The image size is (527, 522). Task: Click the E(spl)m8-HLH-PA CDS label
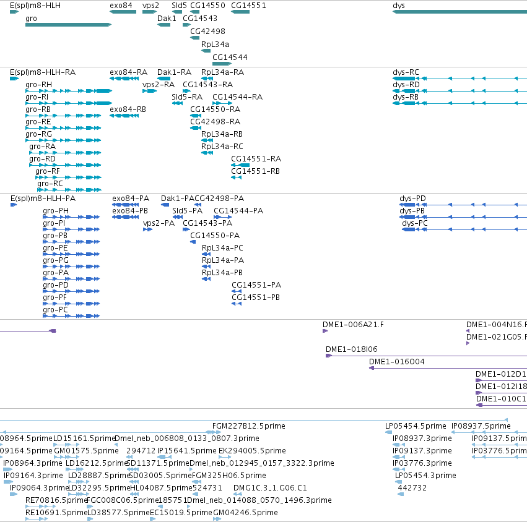point(43,199)
